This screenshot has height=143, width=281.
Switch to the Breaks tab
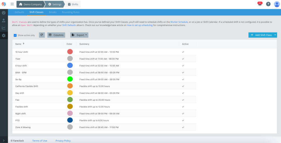click(x=53, y=12)
